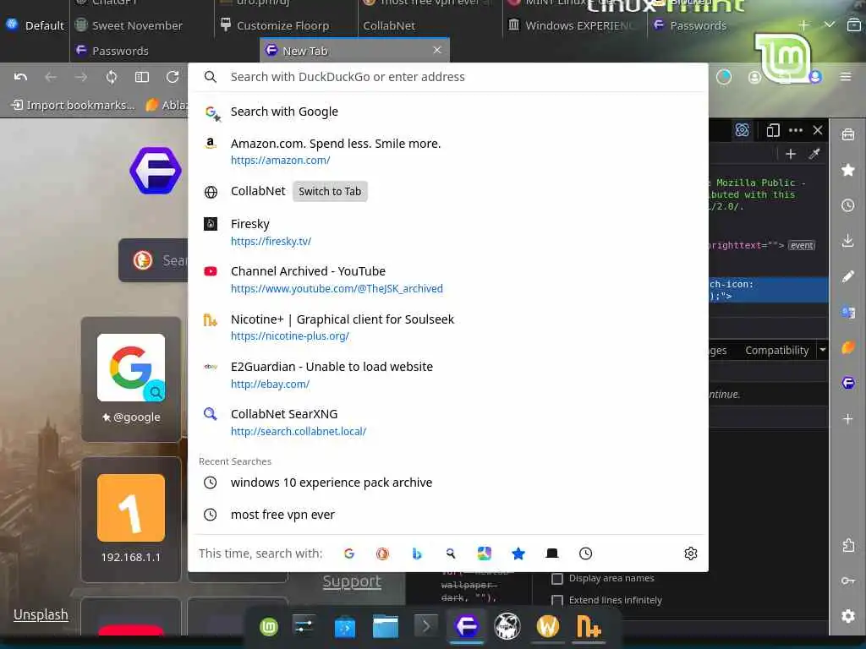The image size is (866, 649).
Task: Click Switch to Tab for CollabNet
Action: click(330, 192)
